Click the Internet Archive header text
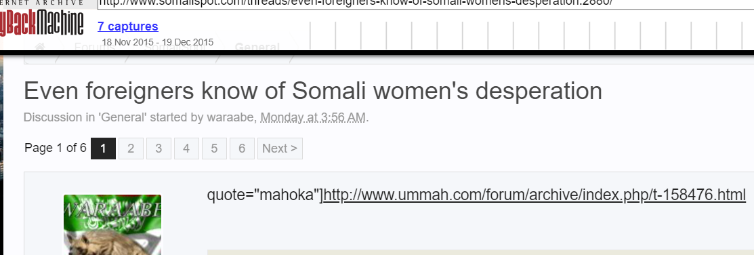The height and width of the screenshot is (255, 754). tap(42, 3)
